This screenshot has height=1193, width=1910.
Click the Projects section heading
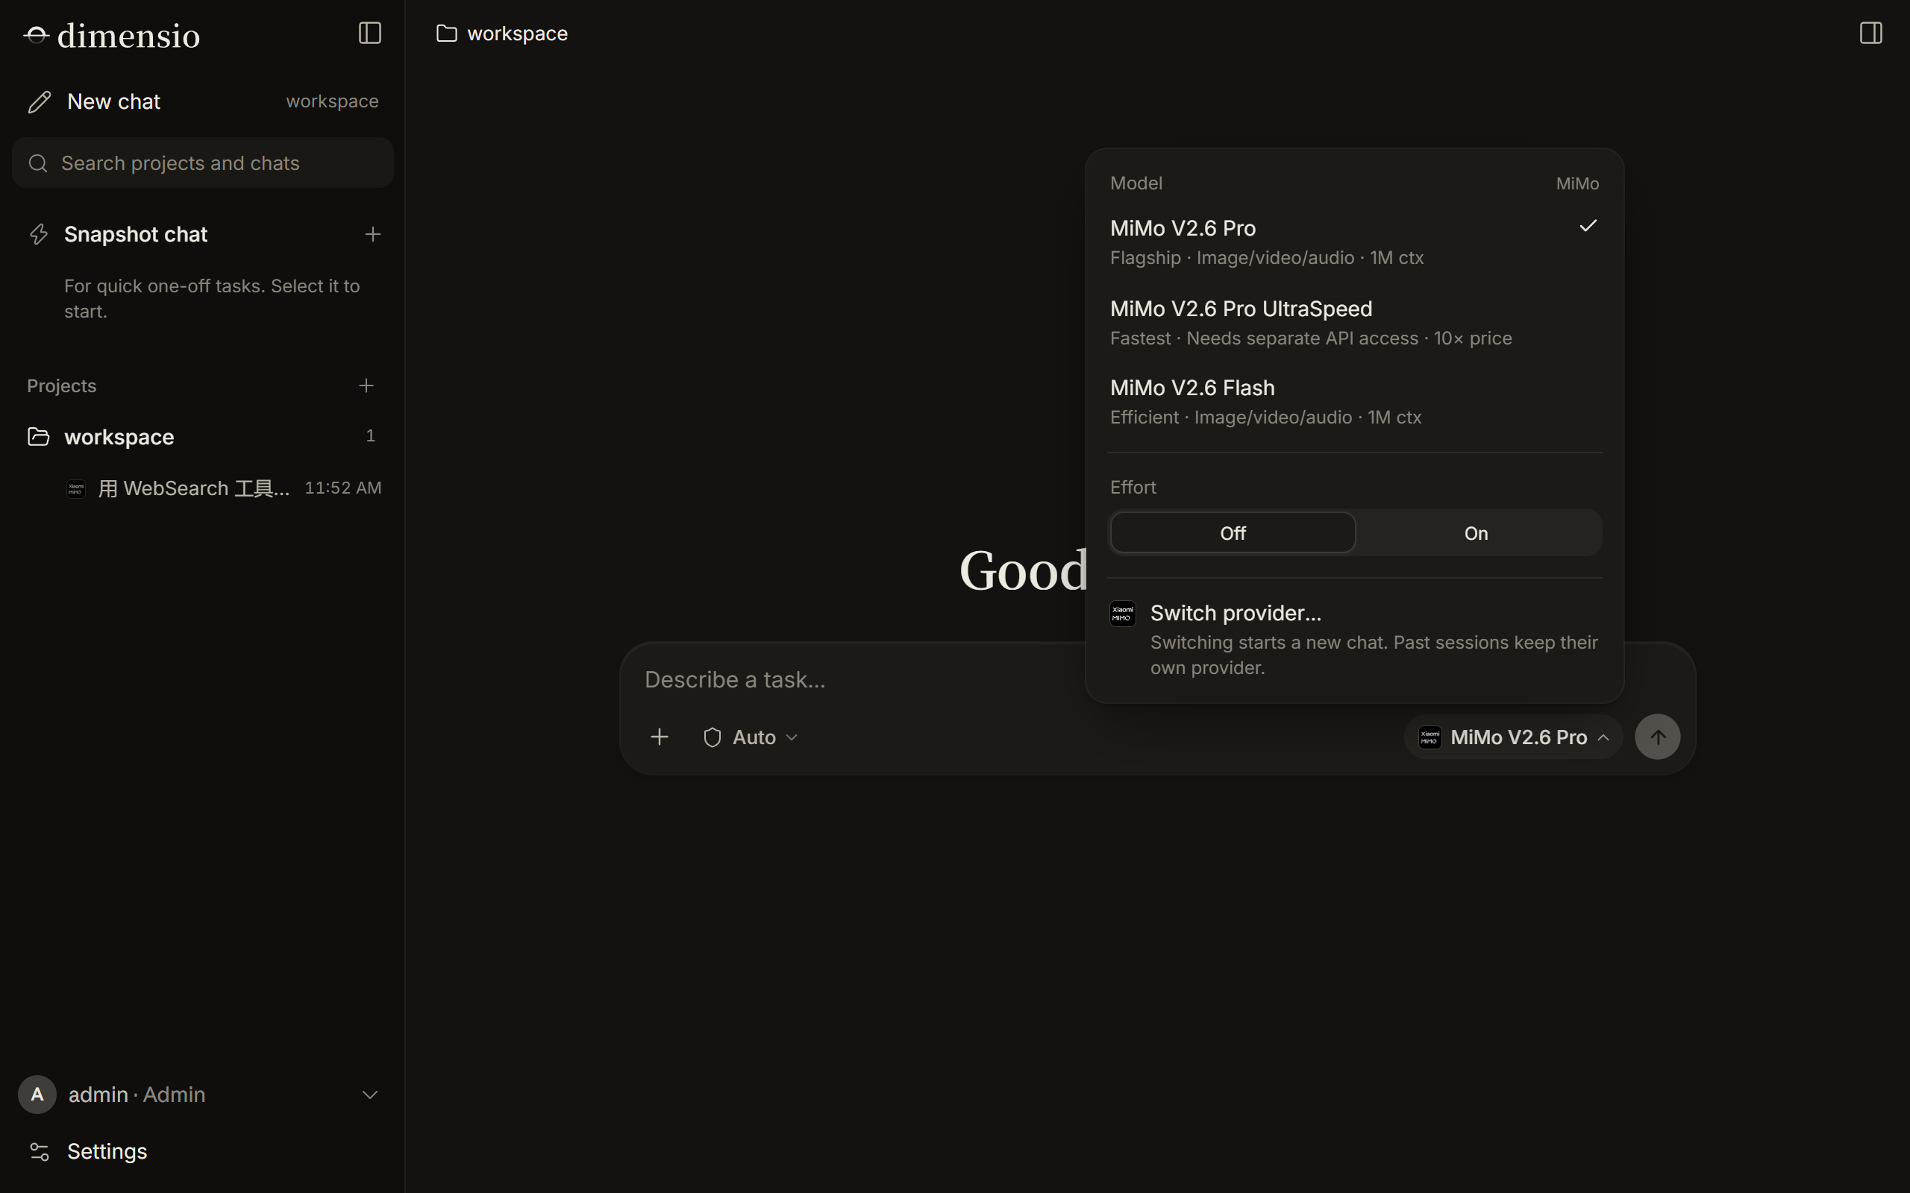(62, 385)
